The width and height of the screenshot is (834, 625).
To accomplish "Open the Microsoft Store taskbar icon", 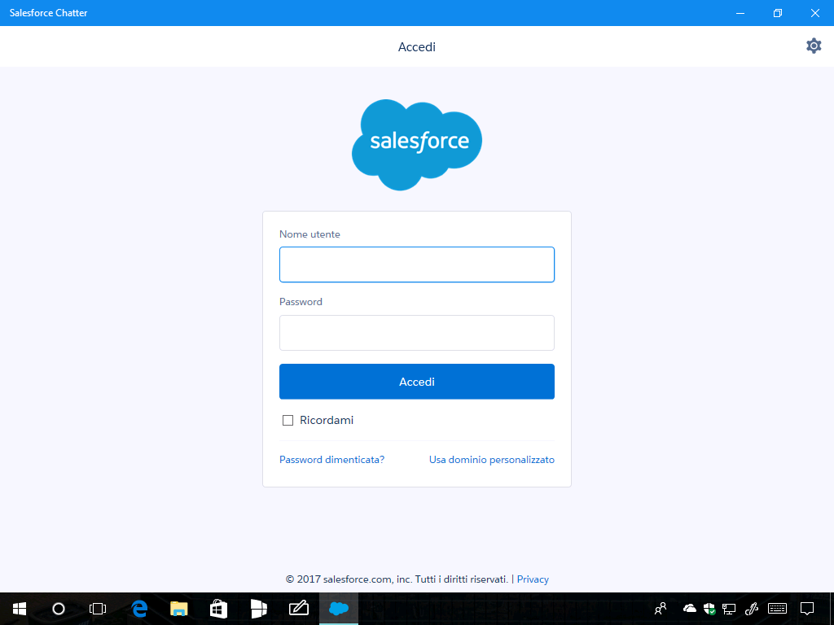I will point(218,609).
